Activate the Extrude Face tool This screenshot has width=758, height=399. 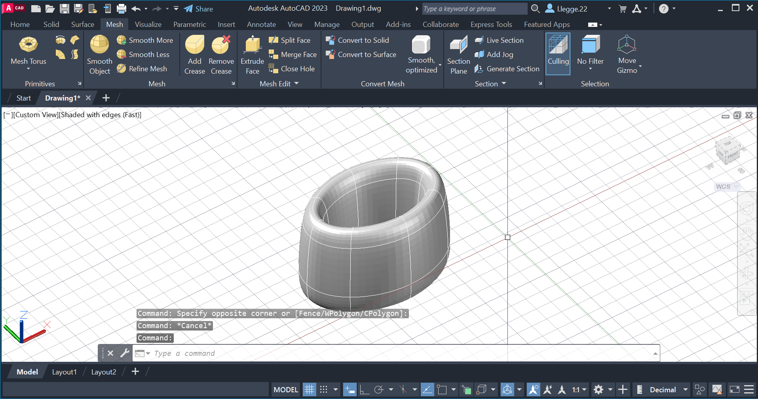coord(252,55)
